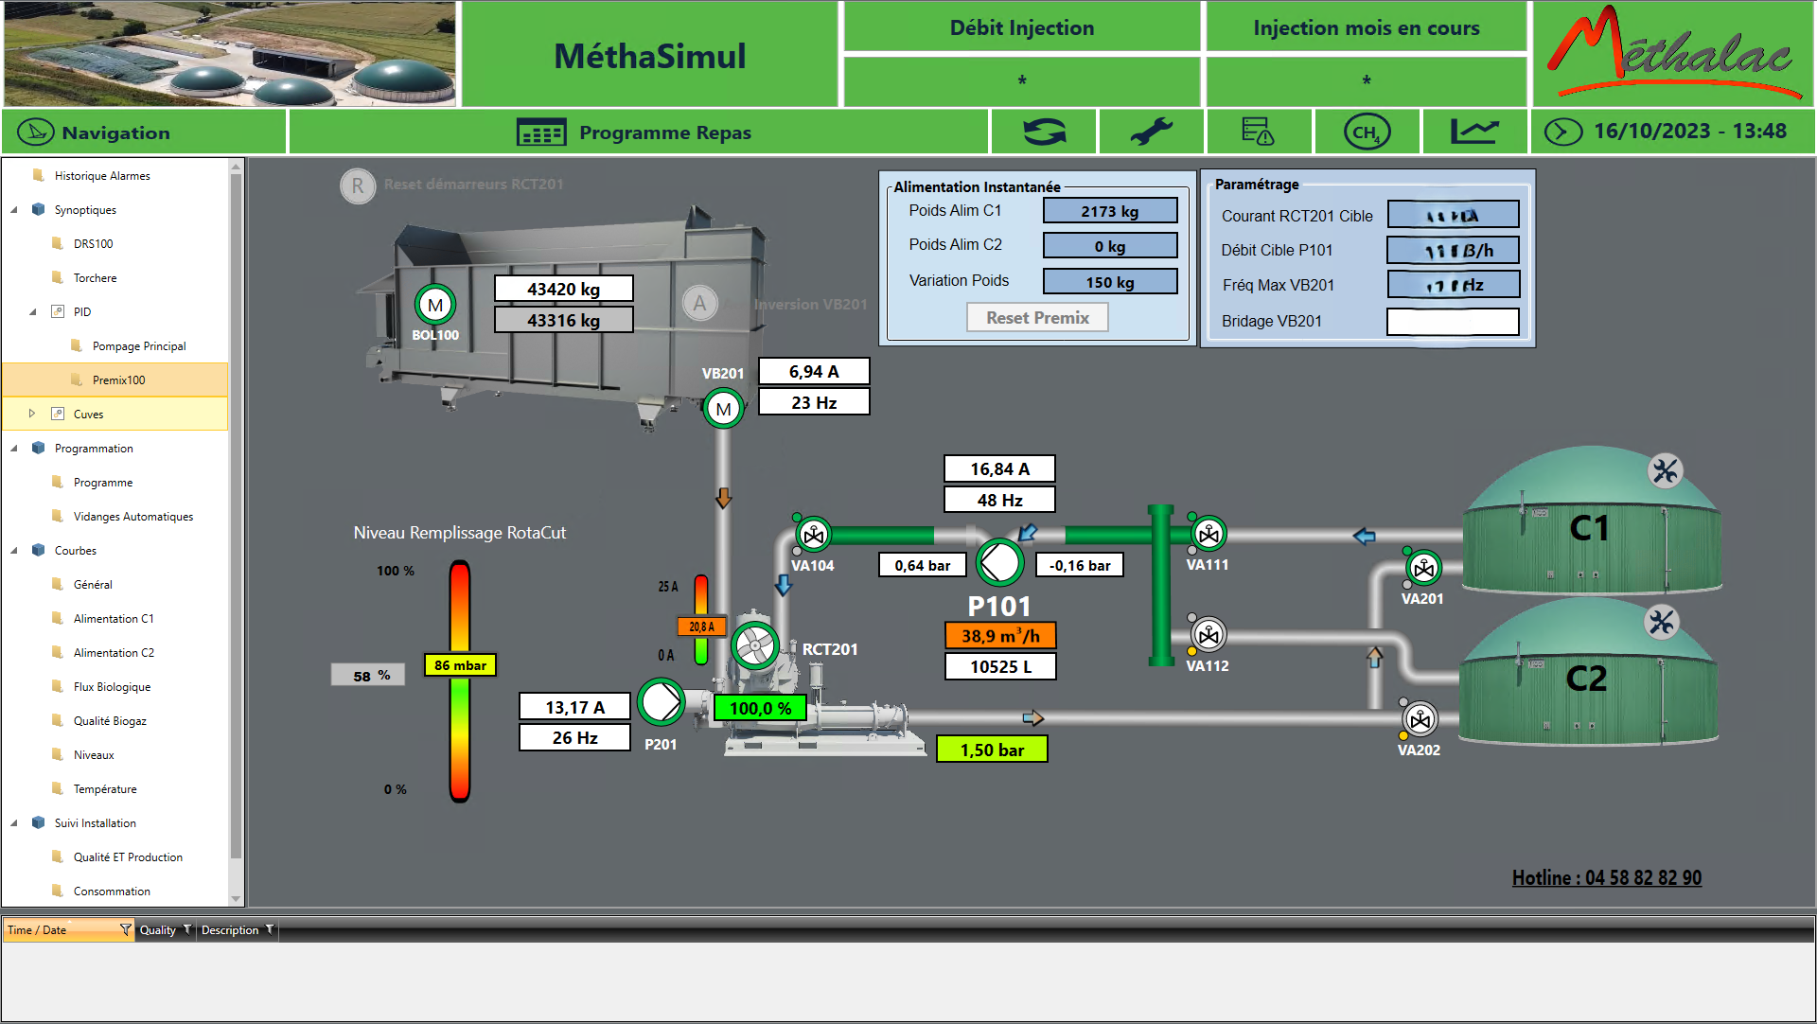The height and width of the screenshot is (1024, 1817).
Task: Click the P101 pump symbol
Action: coord(999,562)
